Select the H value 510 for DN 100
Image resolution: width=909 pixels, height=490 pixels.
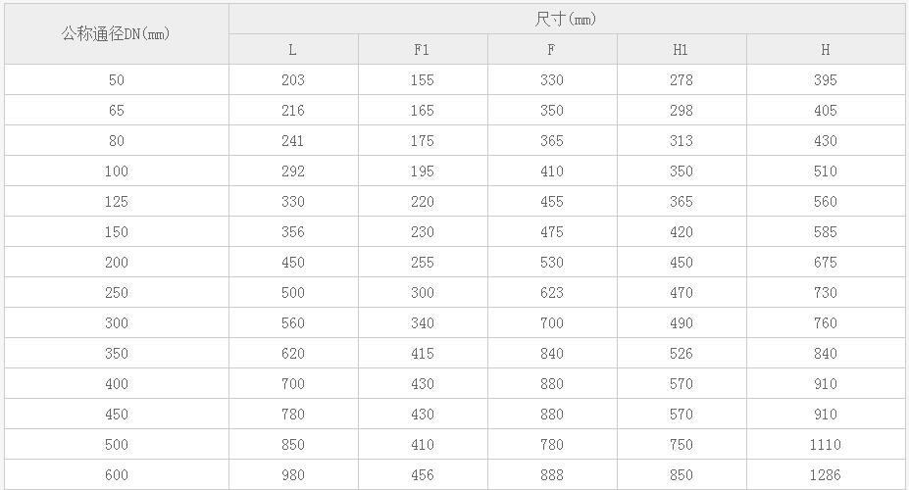point(826,171)
